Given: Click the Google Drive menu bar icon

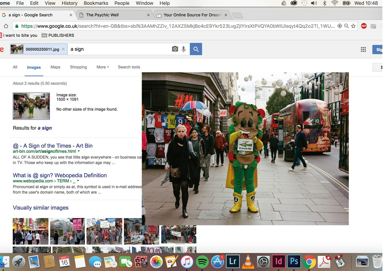Looking at the screenshot, I should pyautogui.click(x=284, y=3).
